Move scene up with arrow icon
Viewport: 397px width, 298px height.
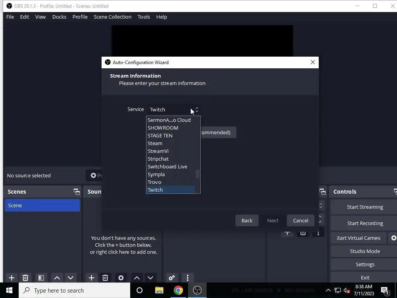pos(57,278)
